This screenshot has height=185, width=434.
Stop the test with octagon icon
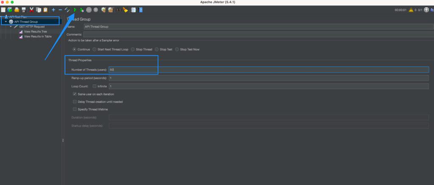[89, 10]
